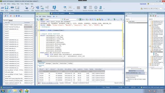Image resolution: width=165 pixels, height=93 pixels.
Task: Open the Database Map tool
Action: [x=54, y=9]
